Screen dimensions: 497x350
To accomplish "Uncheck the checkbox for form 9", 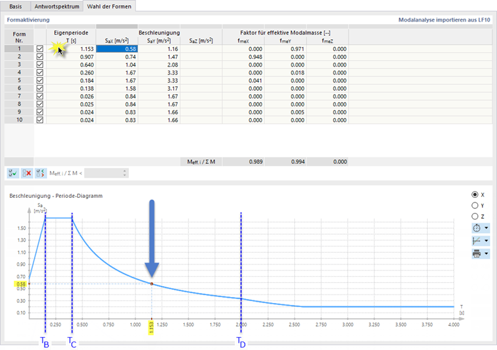I will 40,112.
